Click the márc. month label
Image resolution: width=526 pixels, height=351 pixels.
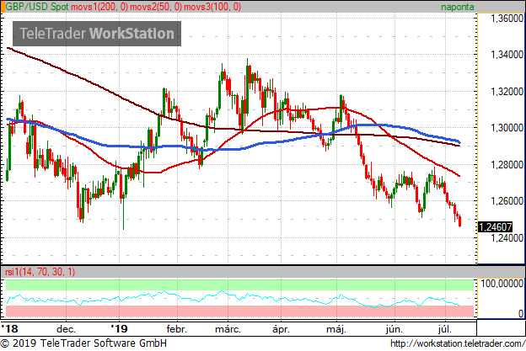point(228,329)
